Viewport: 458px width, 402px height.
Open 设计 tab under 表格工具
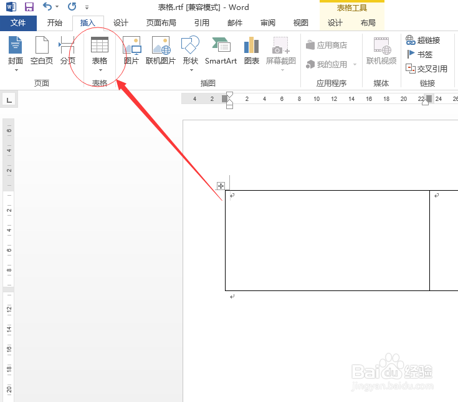tap(335, 23)
